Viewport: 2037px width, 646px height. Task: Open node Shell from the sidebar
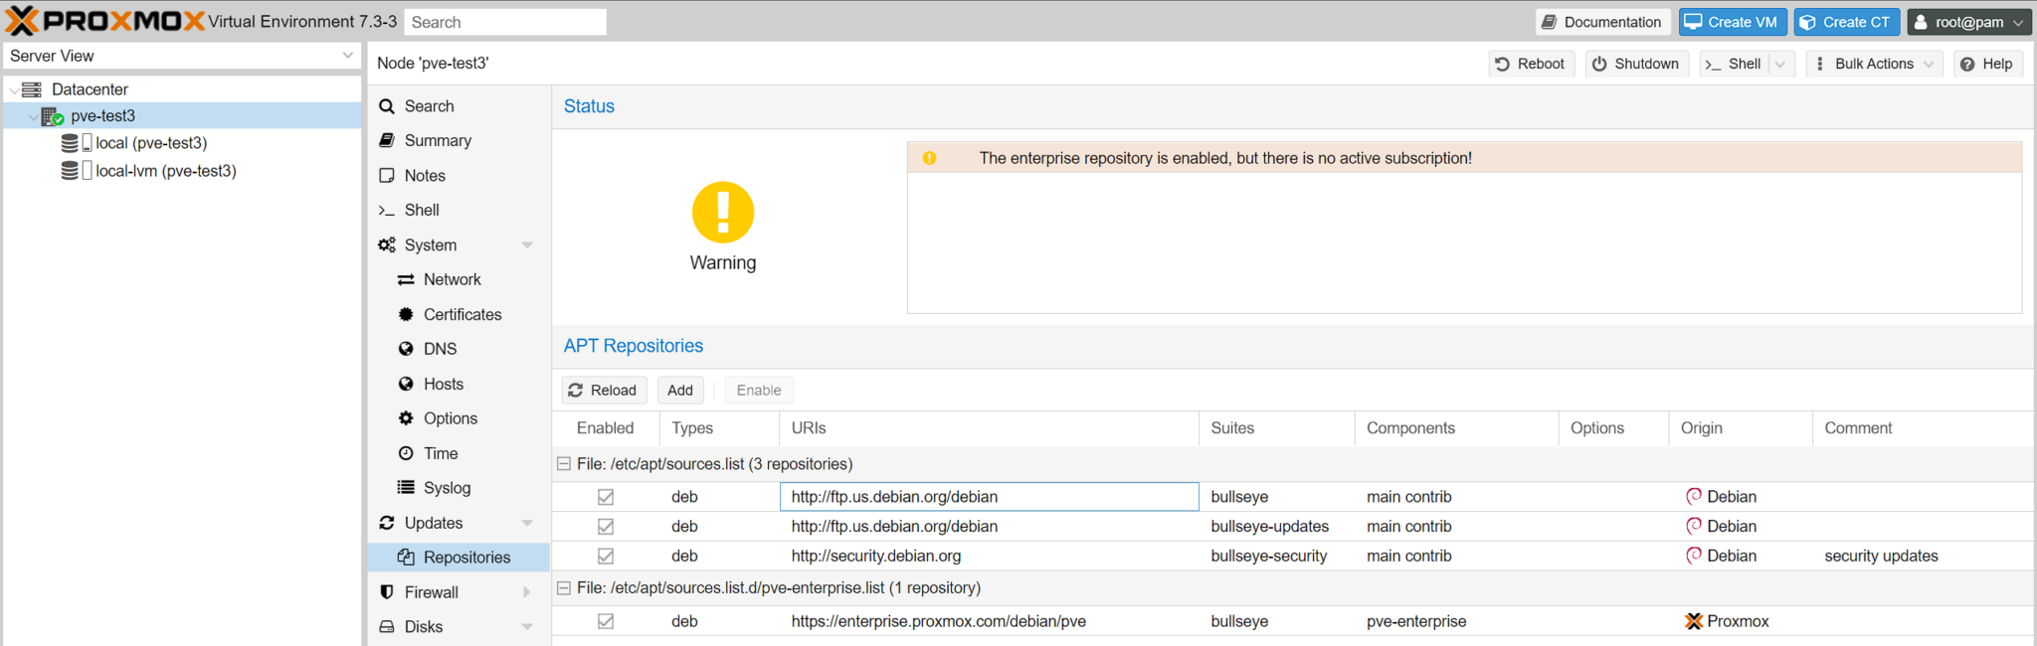pos(422,210)
